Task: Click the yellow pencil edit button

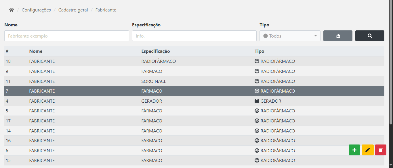Action: click(x=367, y=150)
